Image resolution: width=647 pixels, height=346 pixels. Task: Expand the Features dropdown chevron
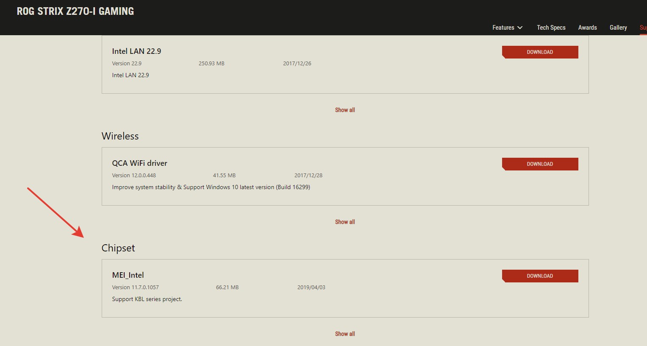point(520,28)
